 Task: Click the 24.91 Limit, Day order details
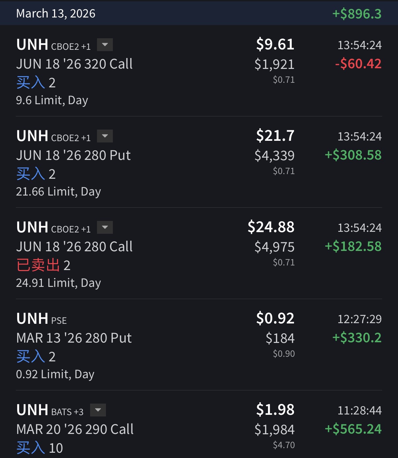pos(58,283)
